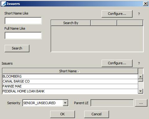Confirm with the OK button
149x119 pixels.
coord(63,114)
